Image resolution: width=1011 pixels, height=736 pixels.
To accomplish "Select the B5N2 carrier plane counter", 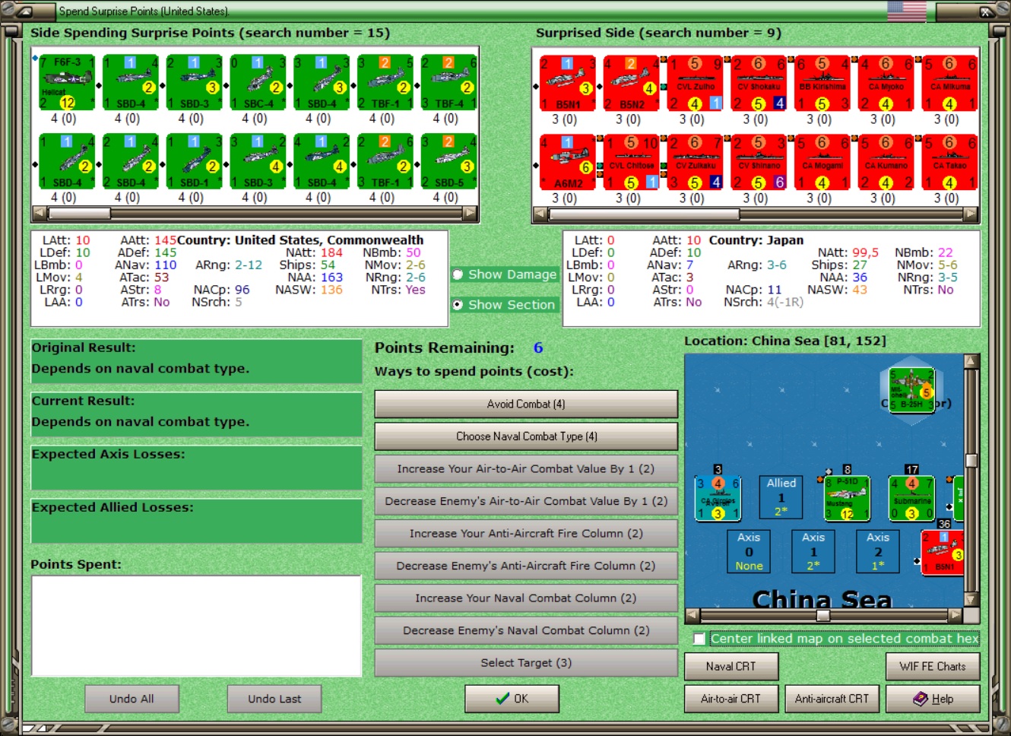I will [631, 83].
